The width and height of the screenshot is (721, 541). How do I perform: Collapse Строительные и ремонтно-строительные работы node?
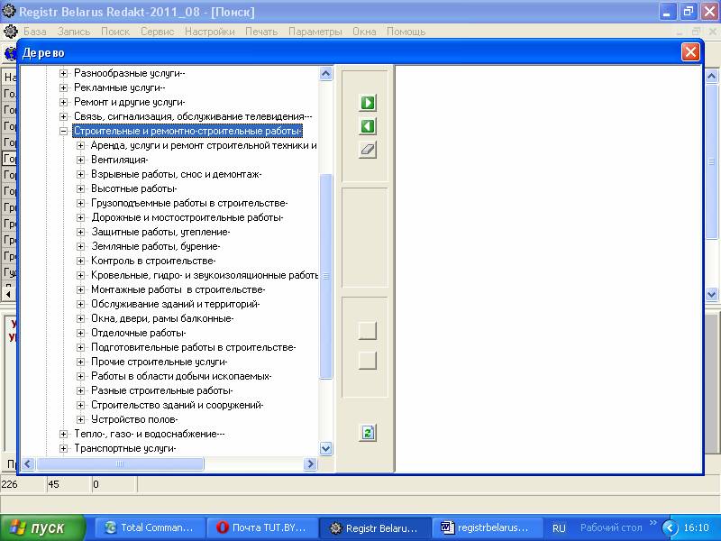pyautogui.click(x=64, y=132)
